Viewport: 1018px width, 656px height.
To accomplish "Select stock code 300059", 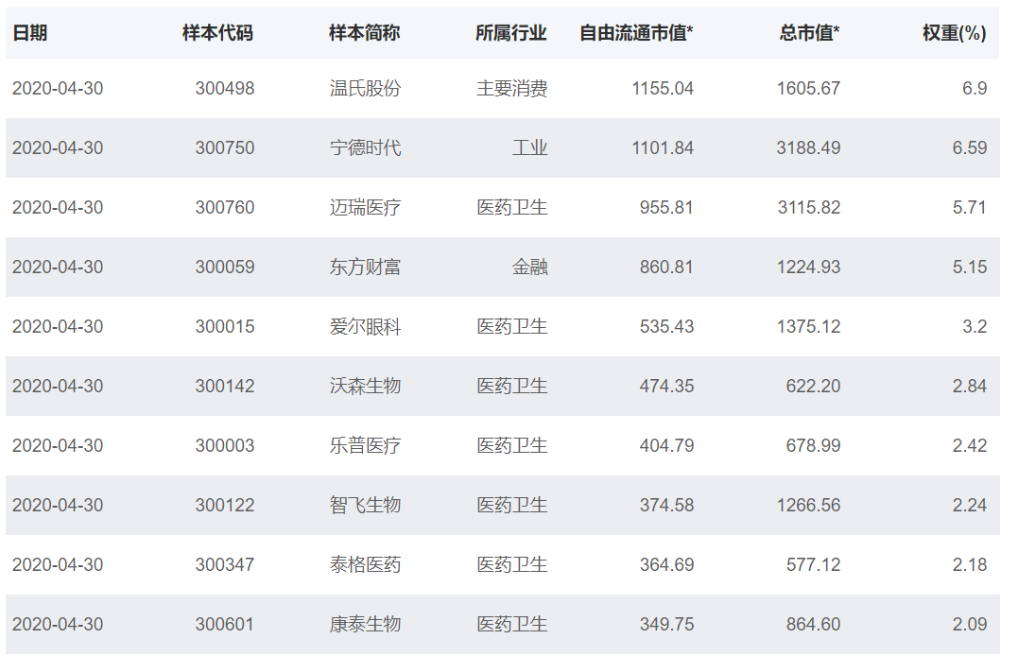I will pos(225,267).
